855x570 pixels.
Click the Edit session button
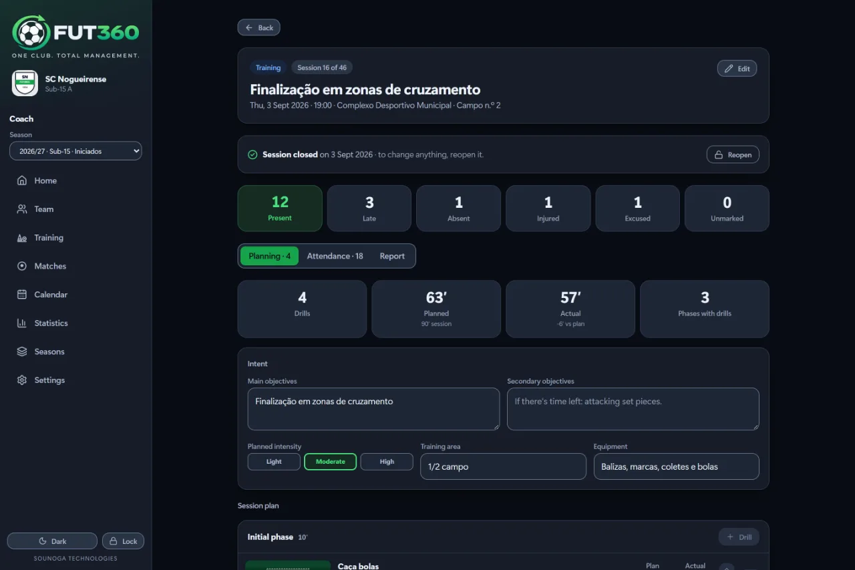coord(737,68)
